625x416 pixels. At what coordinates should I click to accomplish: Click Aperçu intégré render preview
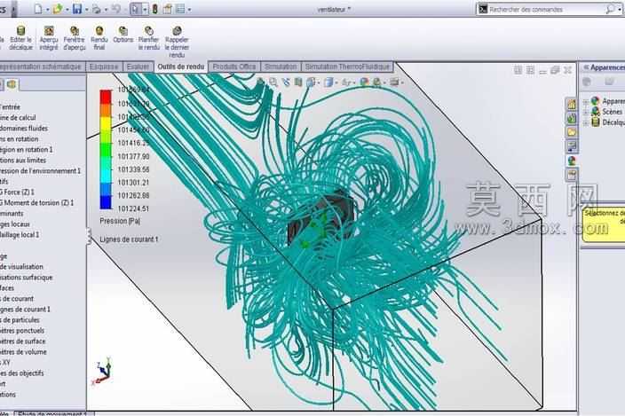tap(49, 38)
